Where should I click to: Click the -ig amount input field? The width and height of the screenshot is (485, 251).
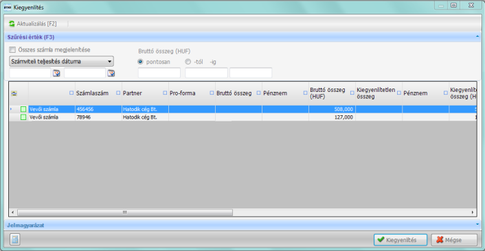point(251,73)
